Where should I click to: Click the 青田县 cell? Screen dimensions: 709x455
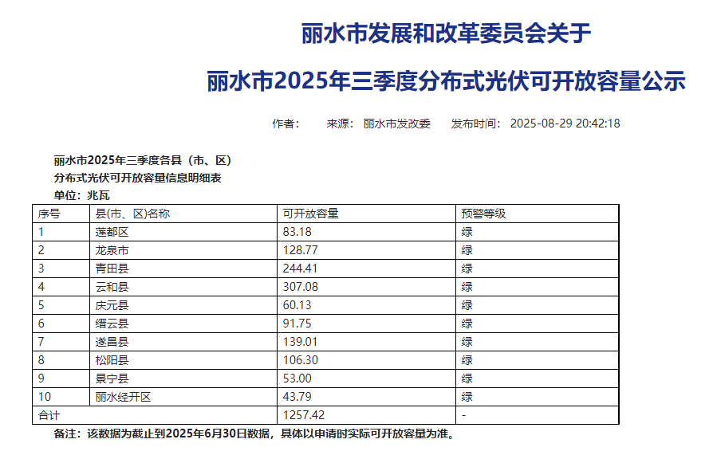(112, 269)
